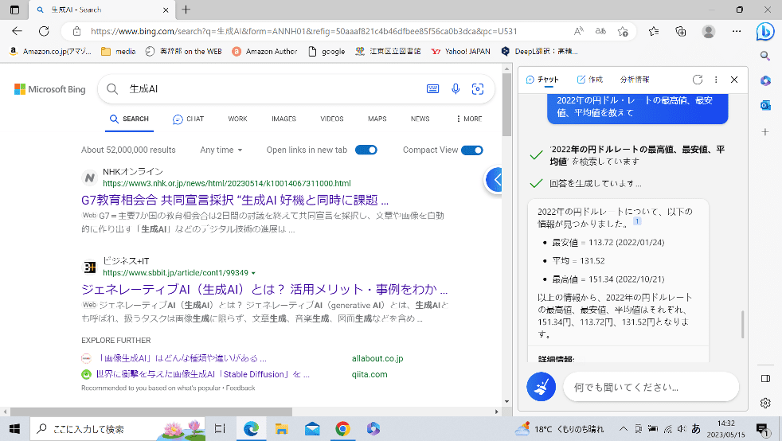Select the 作成 tab in chat pane
Screen dimensions: 782x441
click(589, 80)
